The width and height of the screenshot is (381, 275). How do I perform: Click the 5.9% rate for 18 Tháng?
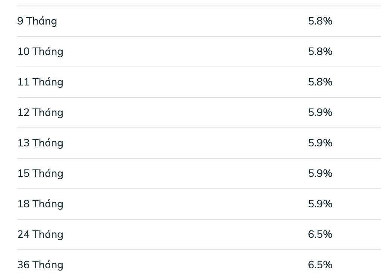tap(320, 204)
